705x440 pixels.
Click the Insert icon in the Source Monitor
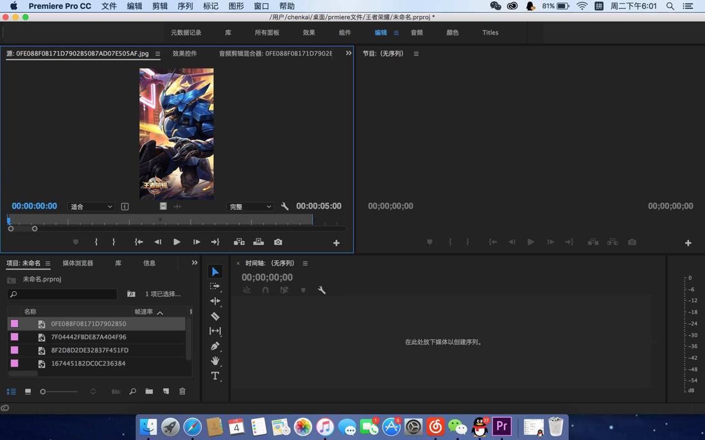[239, 242]
